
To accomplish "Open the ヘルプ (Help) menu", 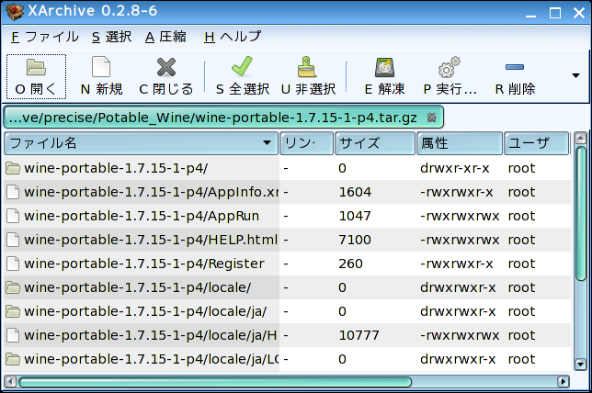I will pos(233,37).
